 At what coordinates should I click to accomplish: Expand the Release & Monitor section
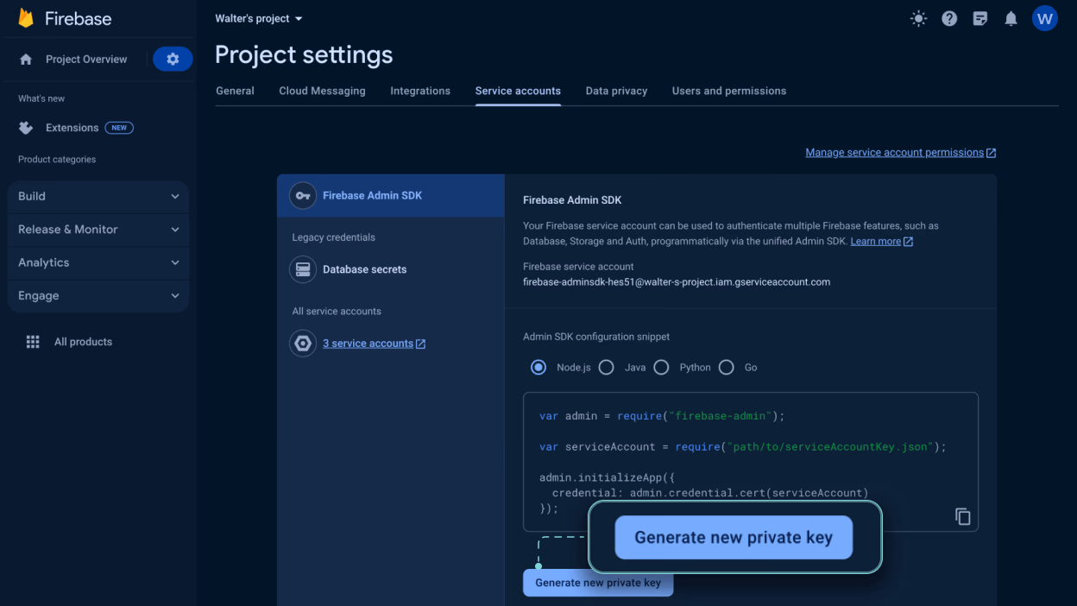tap(98, 230)
